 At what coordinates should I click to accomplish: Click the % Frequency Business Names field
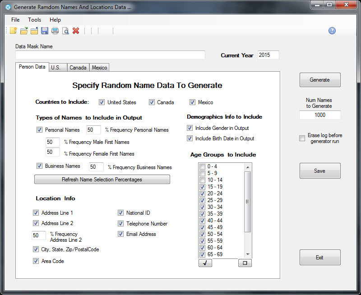(x=96, y=167)
